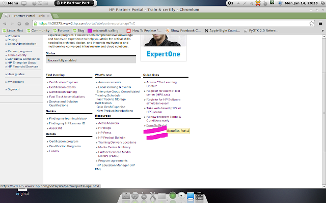
Task: Open the blue monitor icon in the dock
Action: click(x=191, y=196)
